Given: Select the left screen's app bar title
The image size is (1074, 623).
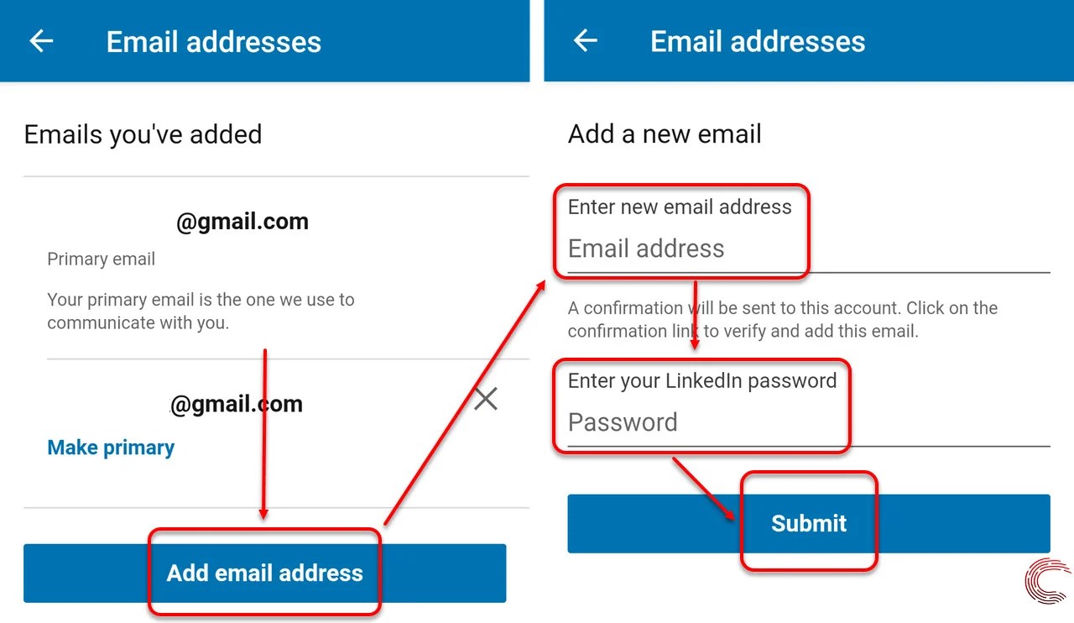Looking at the screenshot, I should [213, 41].
